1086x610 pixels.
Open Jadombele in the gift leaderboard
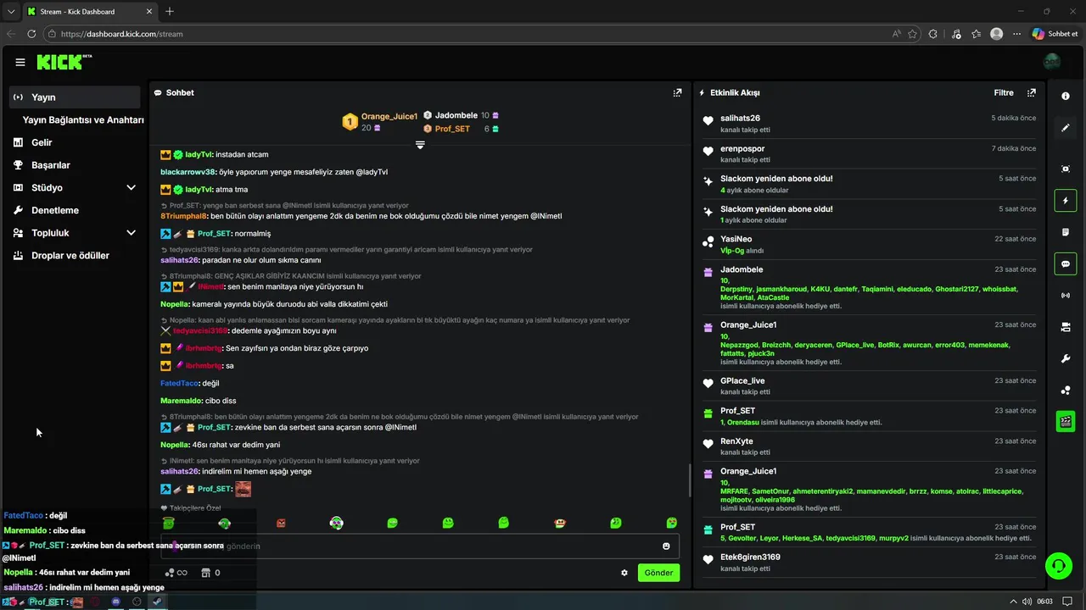[456, 115]
